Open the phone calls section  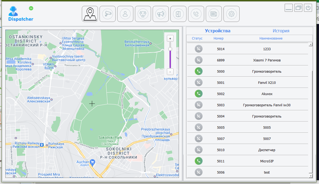[x=196, y=14]
